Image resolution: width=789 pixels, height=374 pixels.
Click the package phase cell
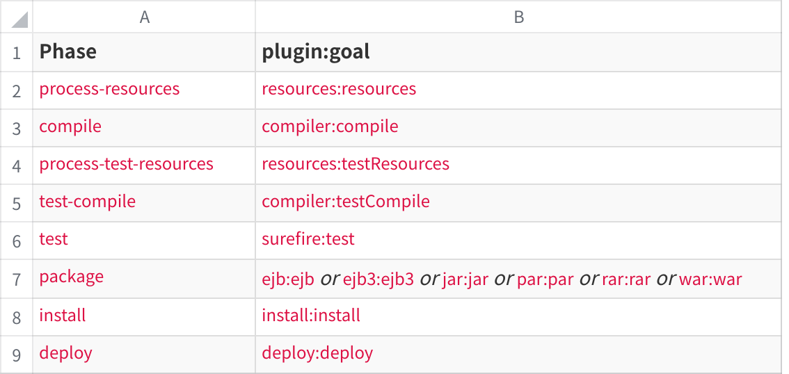pyautogui.click(x=145, y=279)
